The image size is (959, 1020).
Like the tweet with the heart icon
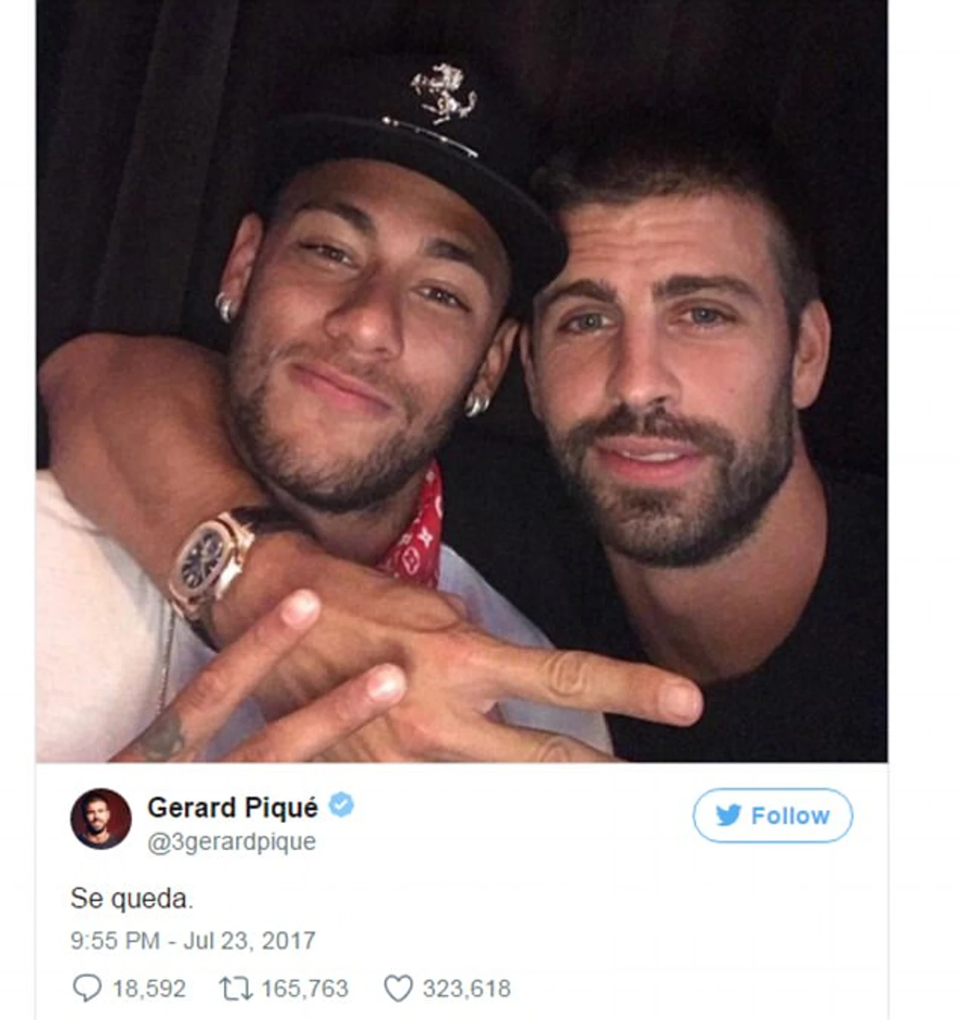point(398,988)
